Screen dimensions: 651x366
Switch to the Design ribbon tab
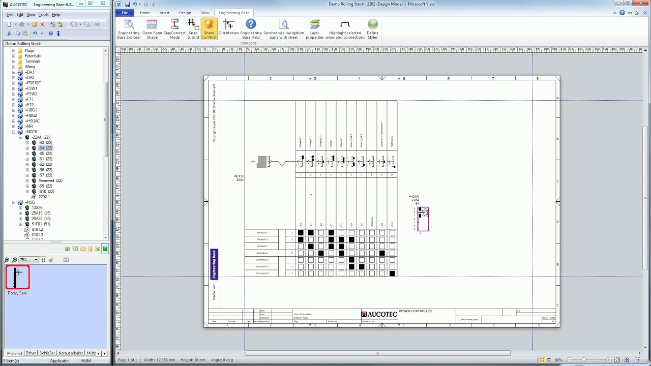[185, 13]
